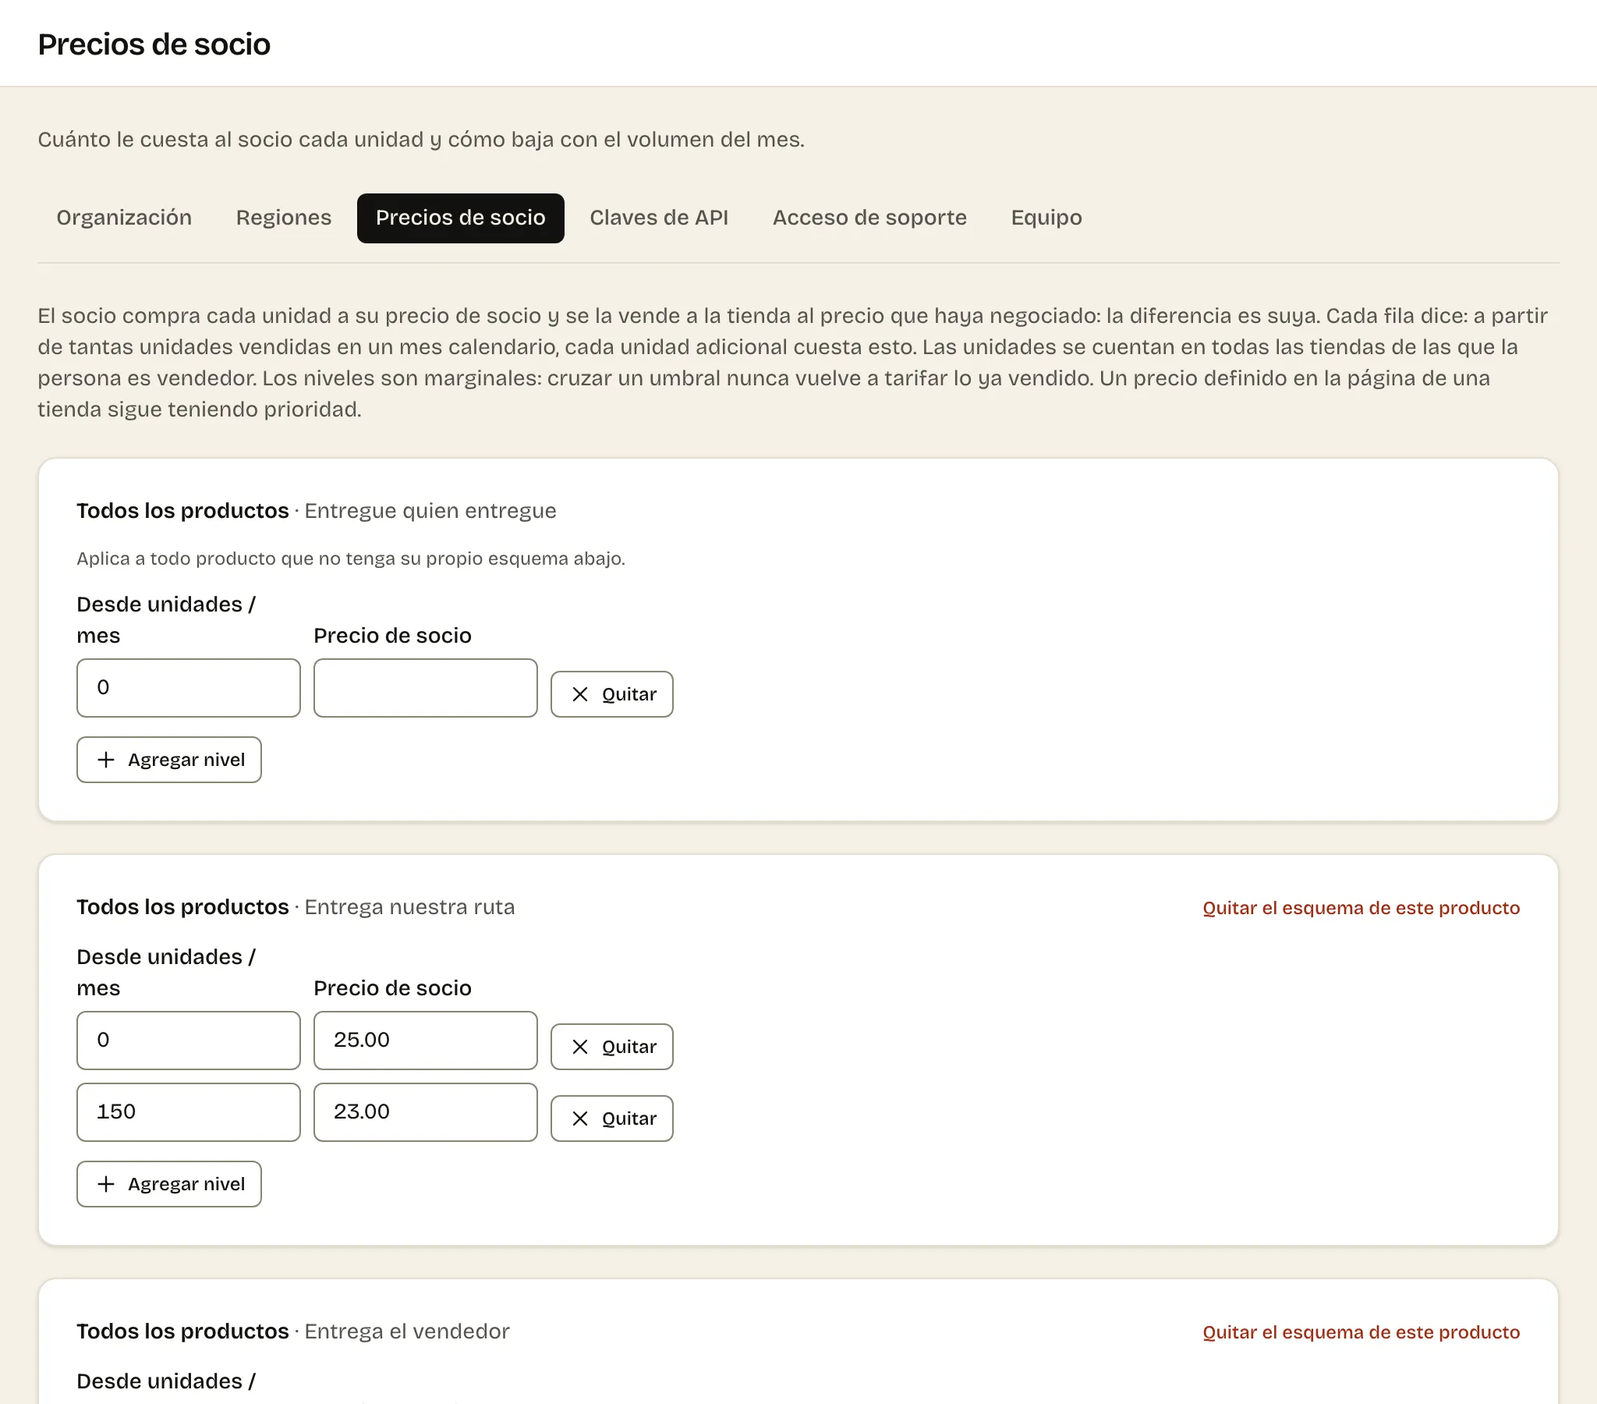The width and height of the screenshot is (1597, 1404).
Task: Switch to the Equipo tab
Action: pos(1046,218)
